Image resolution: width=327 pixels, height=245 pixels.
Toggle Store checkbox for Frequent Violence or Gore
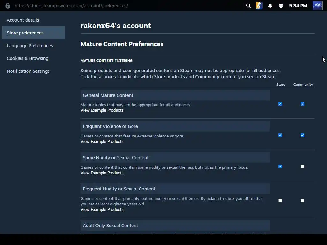[x=280, y=135]
